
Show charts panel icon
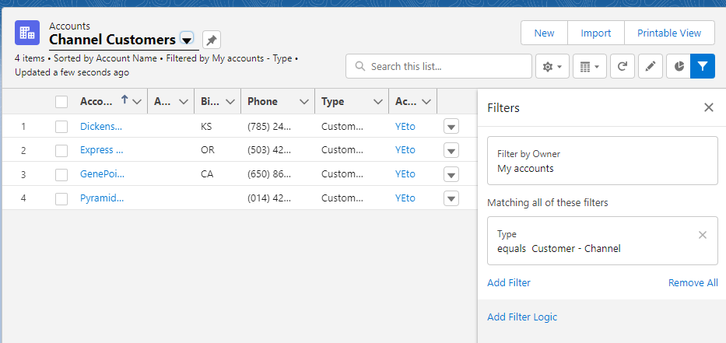(x=679, y=67)
